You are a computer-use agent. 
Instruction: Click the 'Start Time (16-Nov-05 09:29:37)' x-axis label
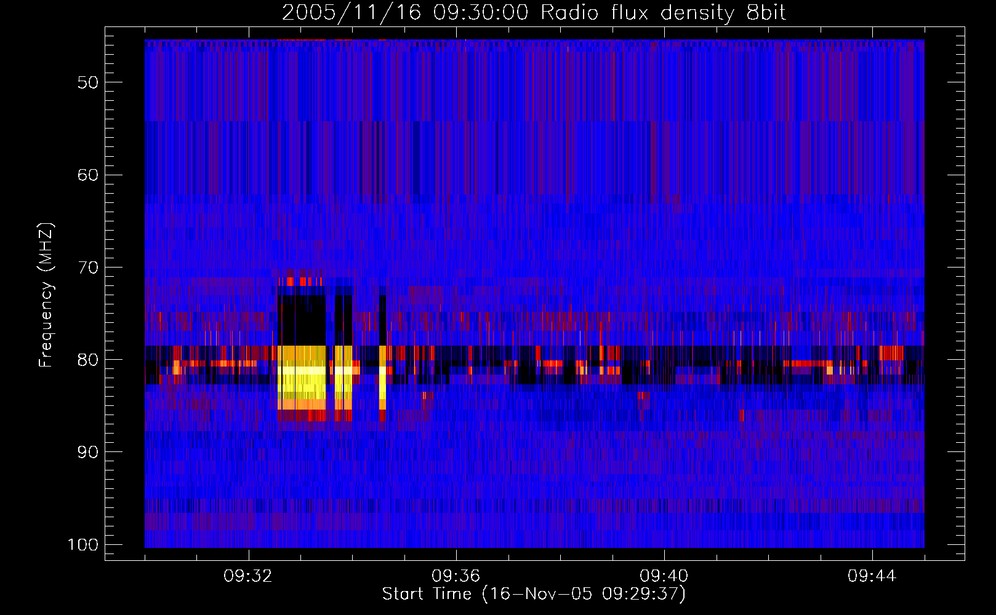[534, 594]
